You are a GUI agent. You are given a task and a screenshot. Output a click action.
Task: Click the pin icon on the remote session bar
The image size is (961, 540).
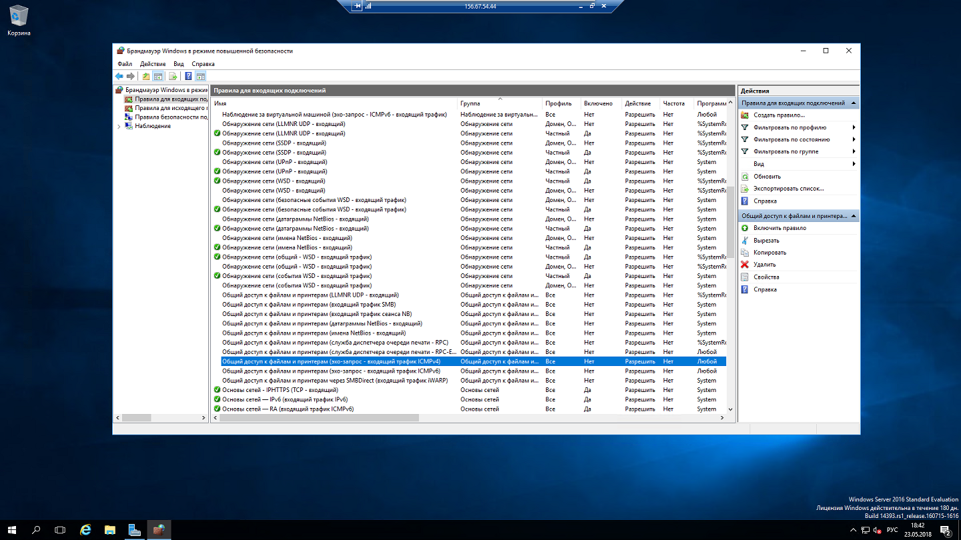click(x=358, y=6)
